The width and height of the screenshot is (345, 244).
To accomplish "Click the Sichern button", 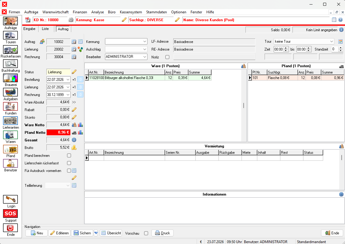I will click(82, 233).
